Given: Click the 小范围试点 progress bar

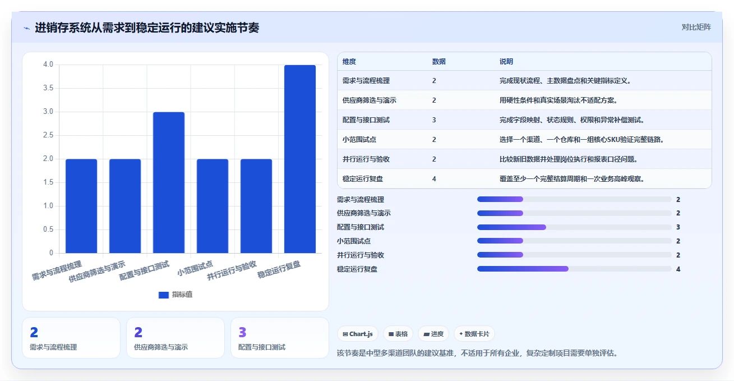Looking at the screenshot, I should point(574,241).
